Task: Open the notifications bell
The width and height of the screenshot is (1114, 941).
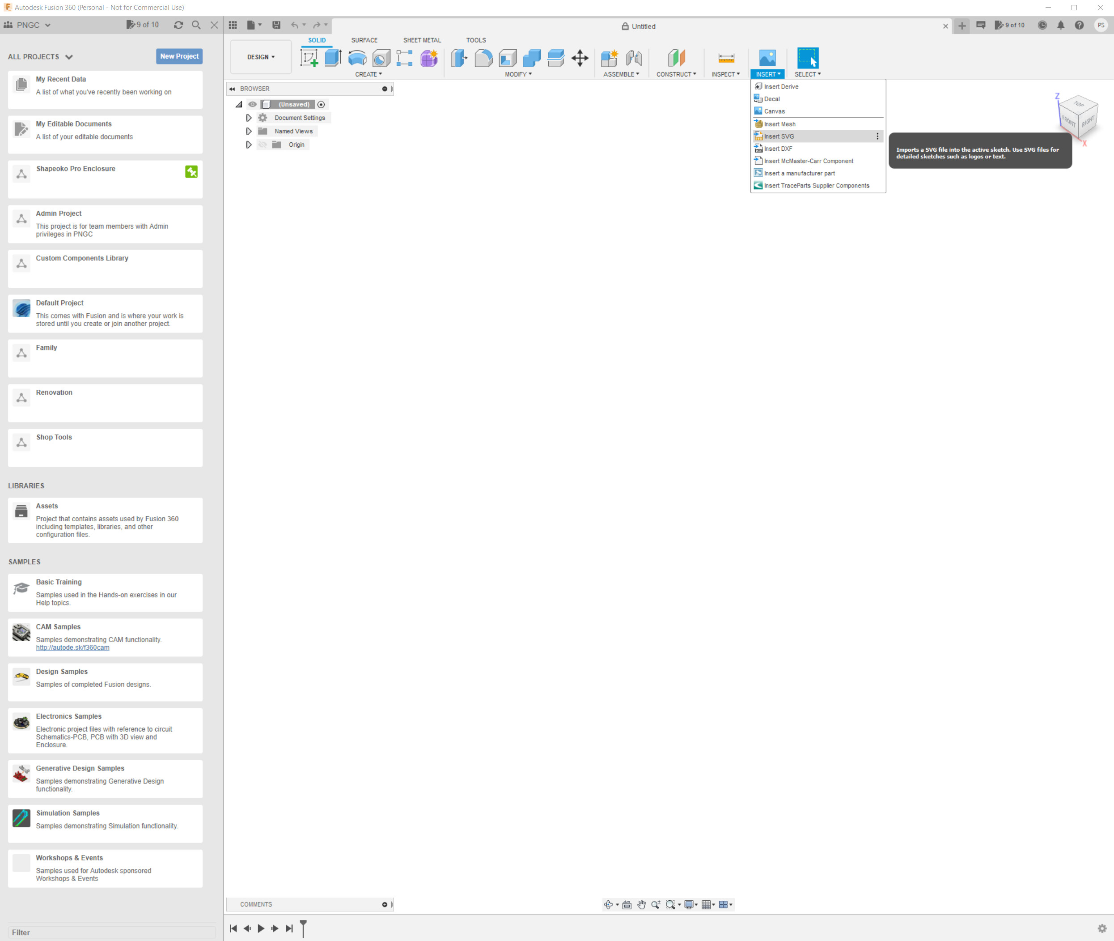Action: (1061, 25)
